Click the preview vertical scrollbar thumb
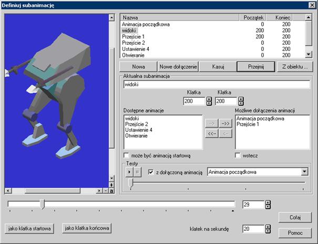The height and width of the screenshot is (244, 318). click(x=111, y=98)
